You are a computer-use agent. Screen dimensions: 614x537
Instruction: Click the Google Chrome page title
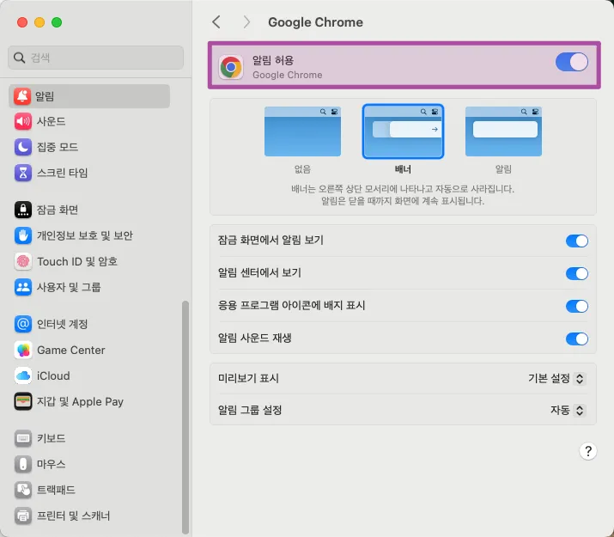pyautogui.click(x=316, y=22)
